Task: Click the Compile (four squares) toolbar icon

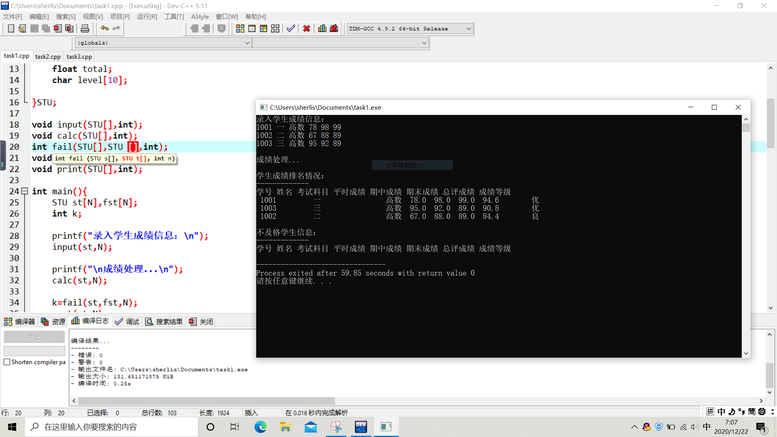Action: tap(240, 28)
